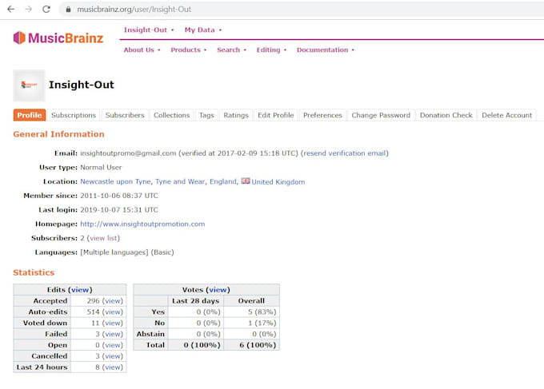This screenshot has width=544, height=389.
Task: View the cancelled edits
Action: [x=113, y=355]
